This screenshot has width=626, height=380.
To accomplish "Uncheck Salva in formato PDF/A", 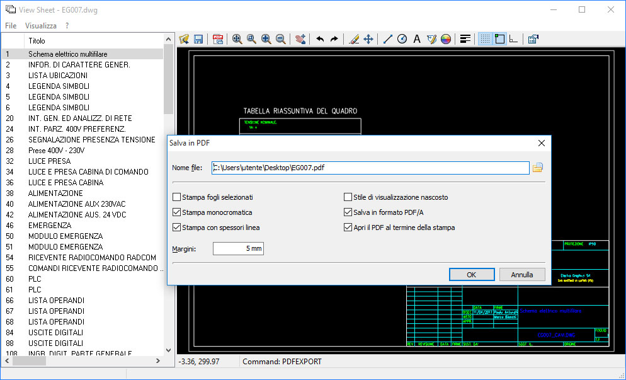I will click(348, 212).
